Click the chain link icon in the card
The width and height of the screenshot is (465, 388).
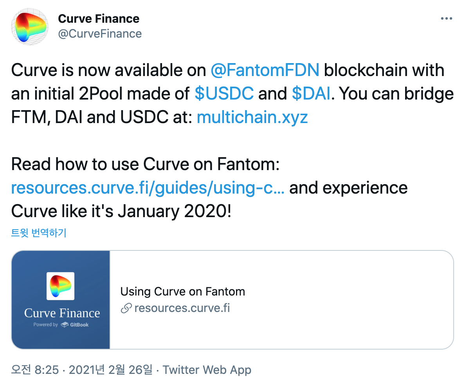coord(126,308)
